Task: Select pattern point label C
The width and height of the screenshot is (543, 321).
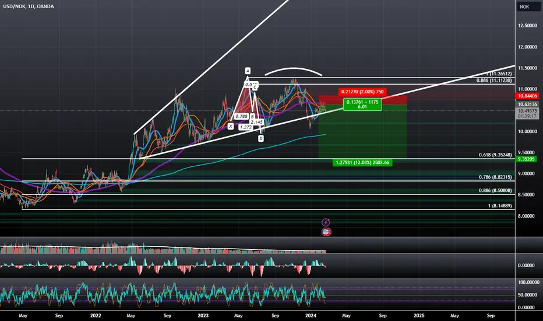Action: point(255,88)
